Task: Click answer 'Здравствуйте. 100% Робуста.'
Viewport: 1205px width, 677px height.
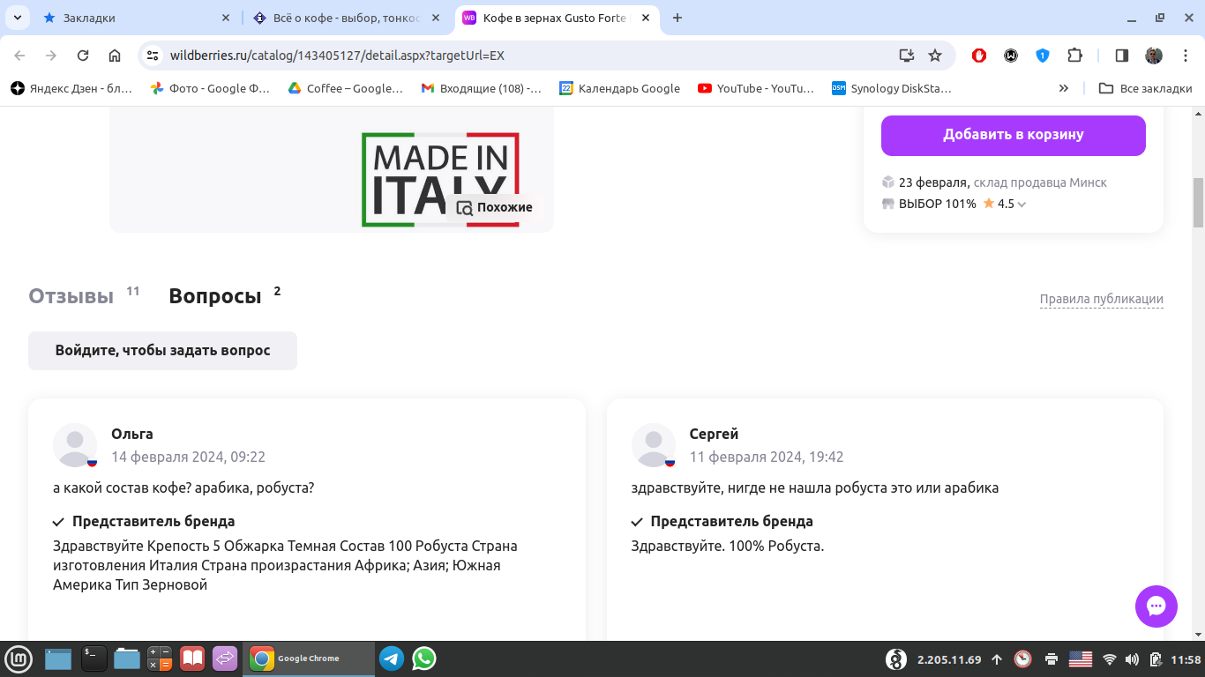Action: coord(728,546)
